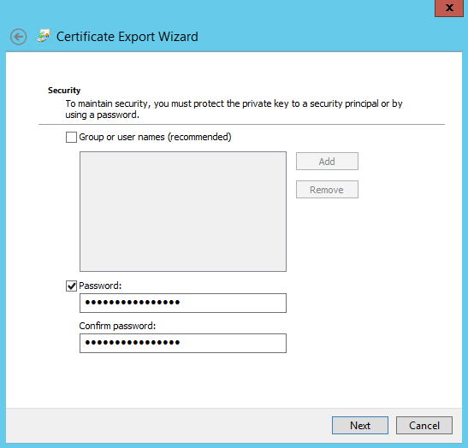Screen dimensions: 468x448
Task: Click the Remove button
Action: click(327, 190)
